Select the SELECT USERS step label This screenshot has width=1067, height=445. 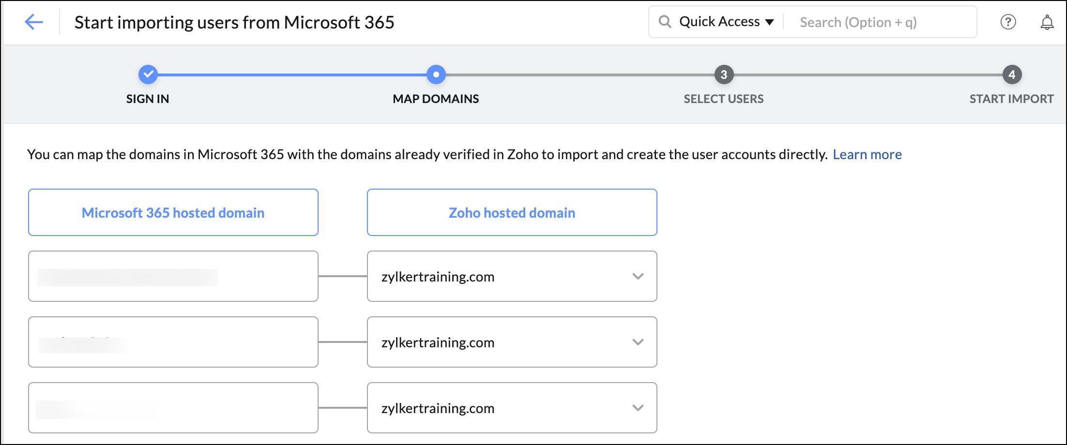(724, 99)
